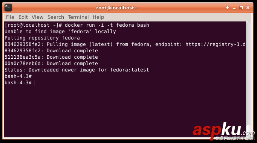
Task: Open the Terminal menu
Action: point(78,17)
